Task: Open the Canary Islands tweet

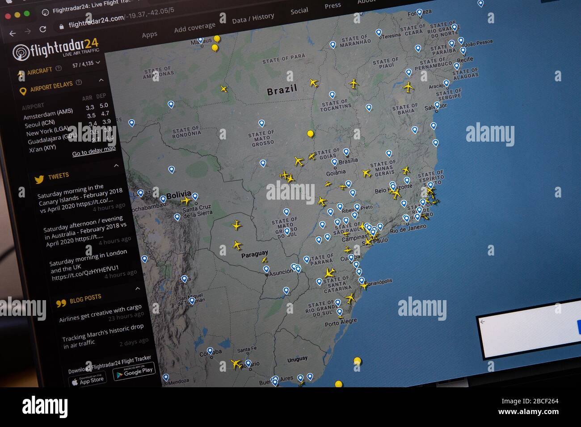Action: pos(81,198)
